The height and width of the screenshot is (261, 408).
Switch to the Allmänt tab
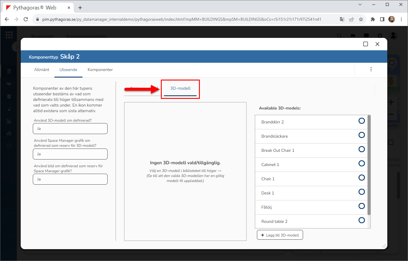point(42,70)
